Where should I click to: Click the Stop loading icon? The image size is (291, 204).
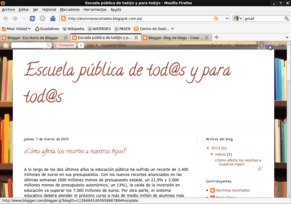tap(43, 18)
